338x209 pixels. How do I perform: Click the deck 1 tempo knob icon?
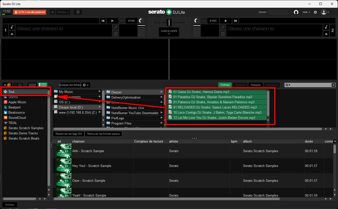(141, 21)
